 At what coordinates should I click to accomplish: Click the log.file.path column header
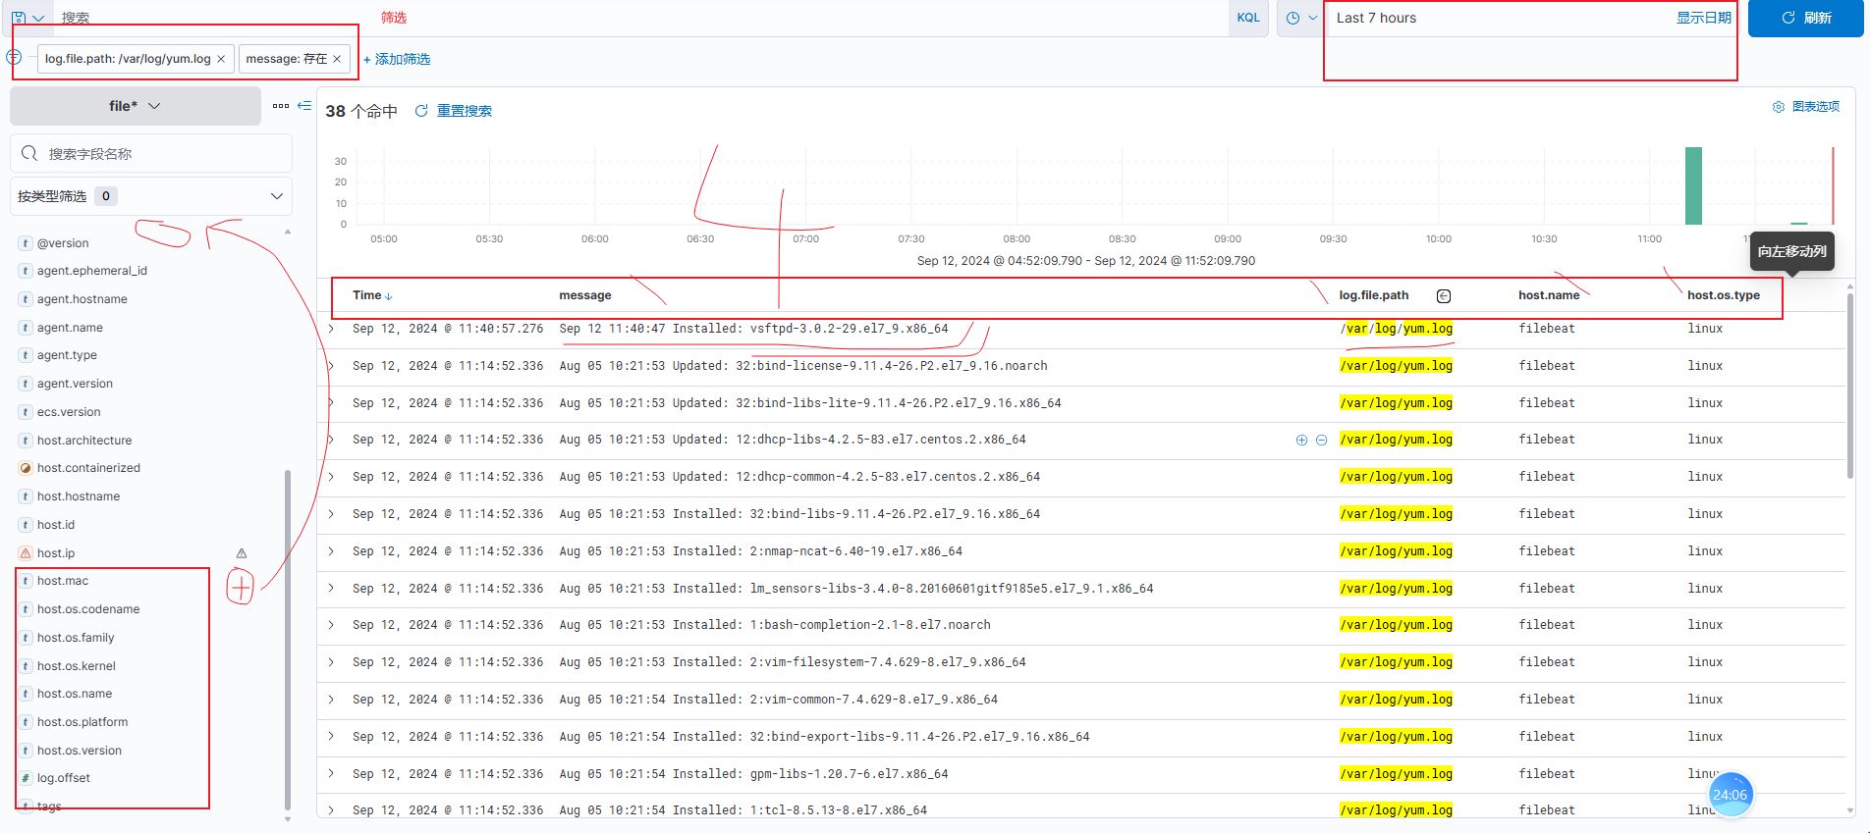click(1374, 295)
